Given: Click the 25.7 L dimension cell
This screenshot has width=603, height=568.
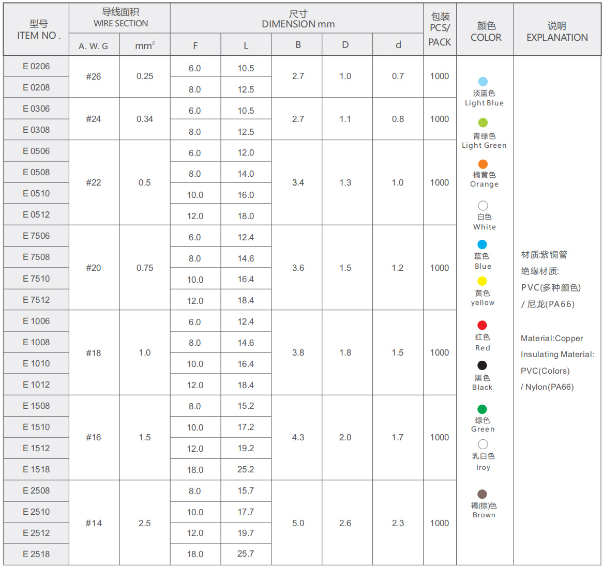Looking at the screenshot, I should click(x=246, y=554).
